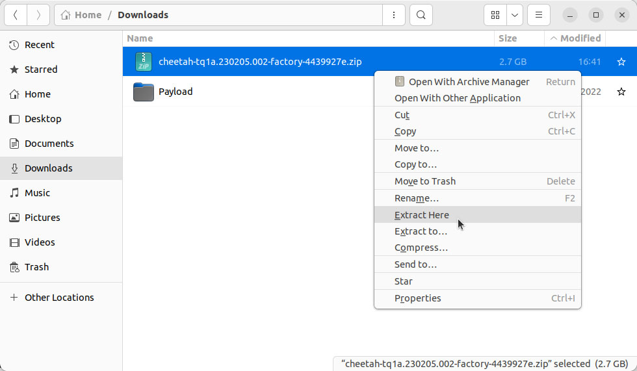Sort by the Modified column header
The width and height of the screenshot is (637, 371).
click(x=575, y=38)
